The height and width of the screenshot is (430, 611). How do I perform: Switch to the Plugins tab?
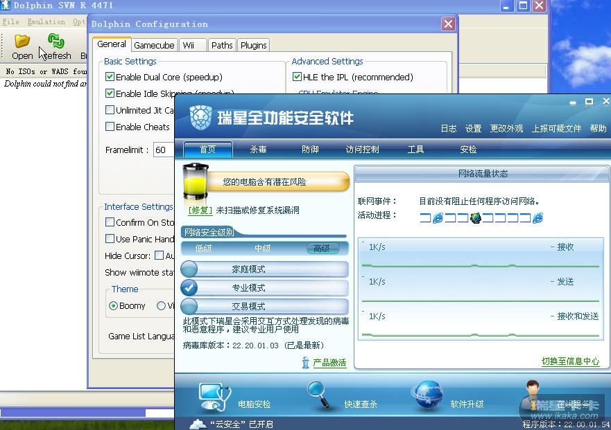tap(253, 46)
